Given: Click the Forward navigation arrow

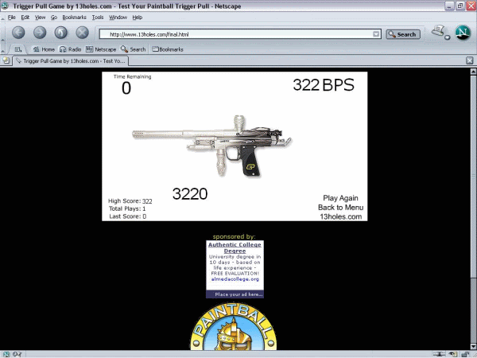Looking at the screenshot, I should point(40,33).
